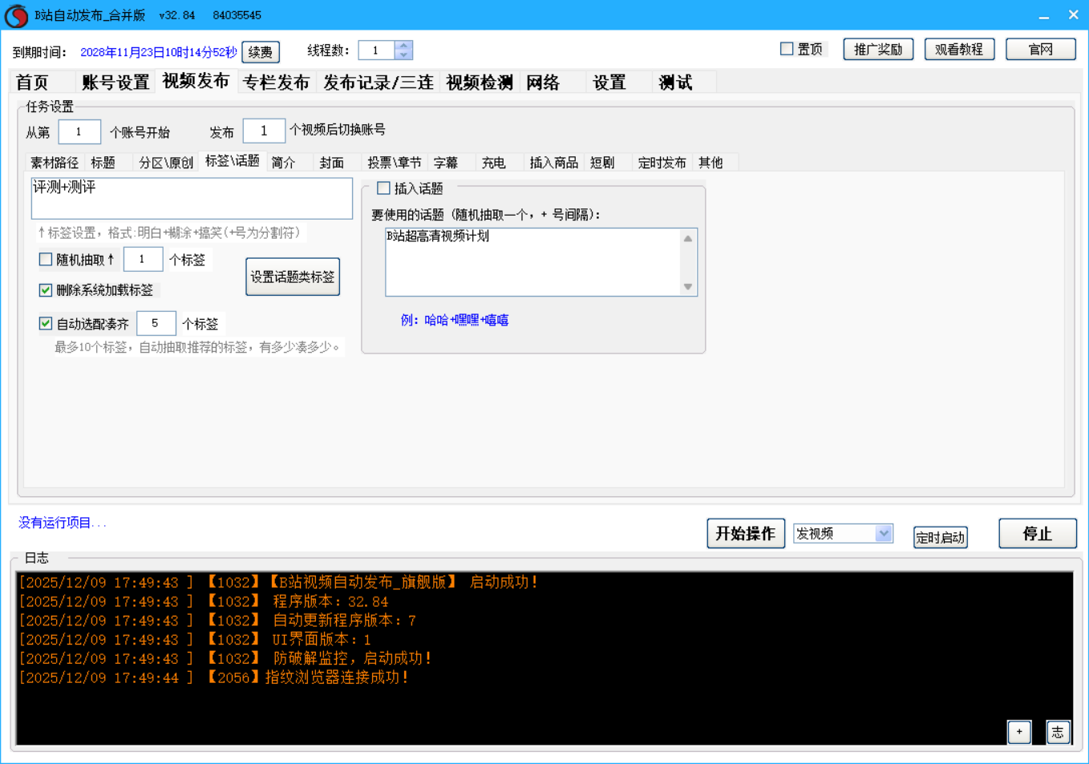This screenshot has height=764, width=1089.
Task: Minimize the application window
Action: pos(1043,15)
